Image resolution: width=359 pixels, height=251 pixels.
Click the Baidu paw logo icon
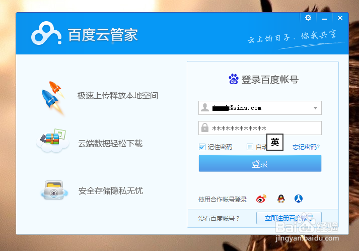pos(234,79)
